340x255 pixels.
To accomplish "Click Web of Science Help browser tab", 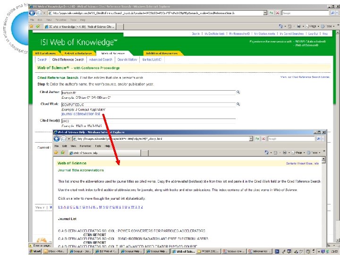I will 104,153.
